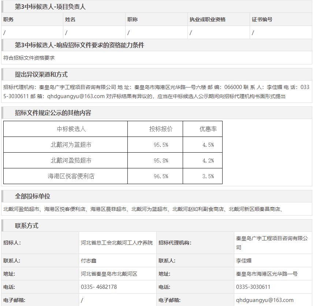Select the 96.5% bid price cell
Viewport: 313px width, 306px height.
pos(161,176)
